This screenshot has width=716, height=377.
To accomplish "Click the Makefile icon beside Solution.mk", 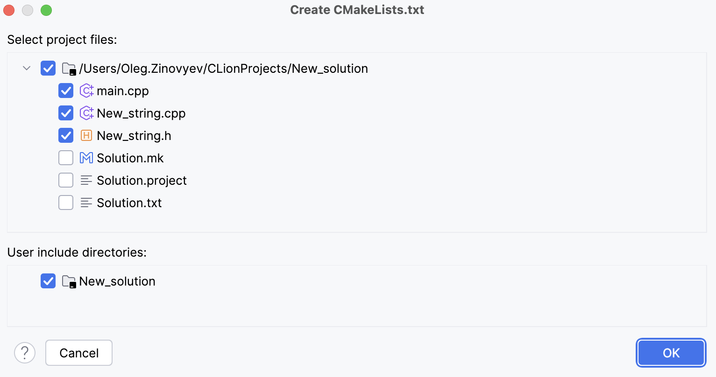I will [86, 158].
